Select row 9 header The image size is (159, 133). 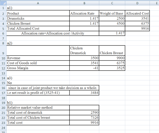coord(3,50)
